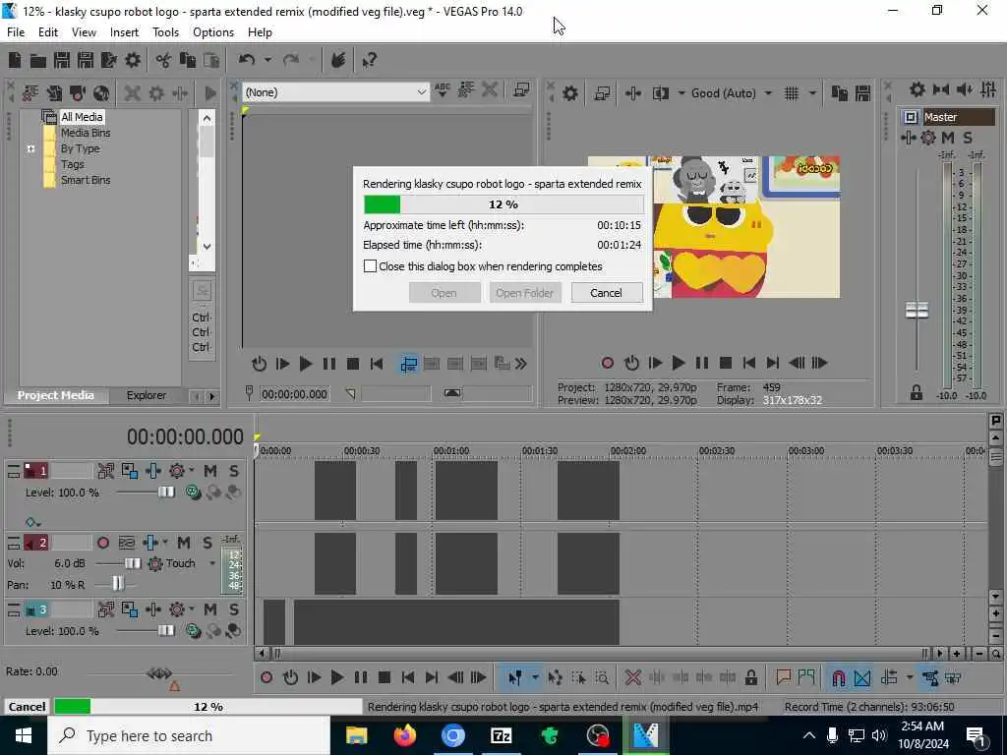
Task: Click the Copy icon in main toolbar
Action: [188, 60]
